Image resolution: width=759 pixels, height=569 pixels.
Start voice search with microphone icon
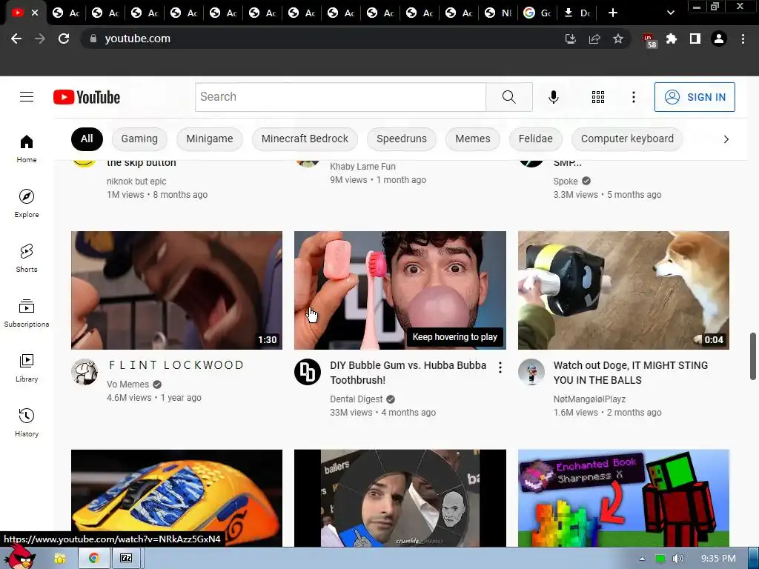[553, 97]
